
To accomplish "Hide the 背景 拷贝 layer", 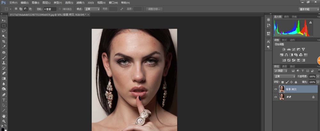I will [x=276, y=89].
